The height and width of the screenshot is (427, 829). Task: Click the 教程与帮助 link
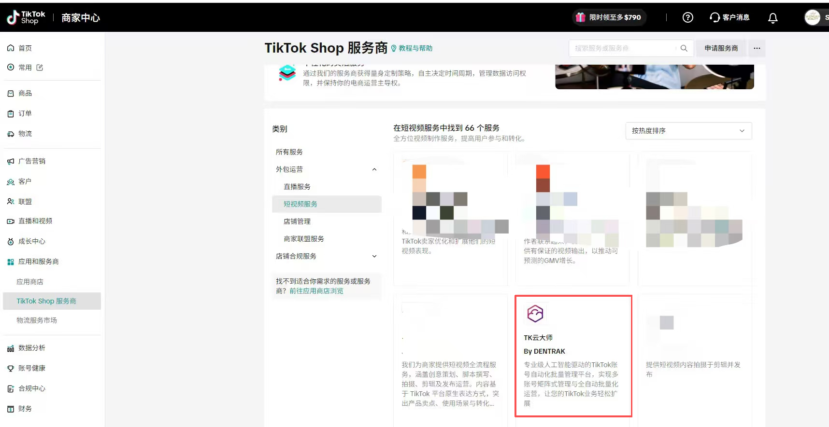click(x=415, y=48)
